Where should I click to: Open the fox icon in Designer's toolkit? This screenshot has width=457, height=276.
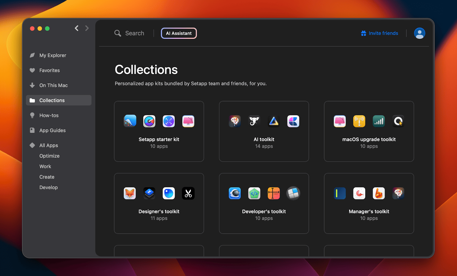coord(130,193)
